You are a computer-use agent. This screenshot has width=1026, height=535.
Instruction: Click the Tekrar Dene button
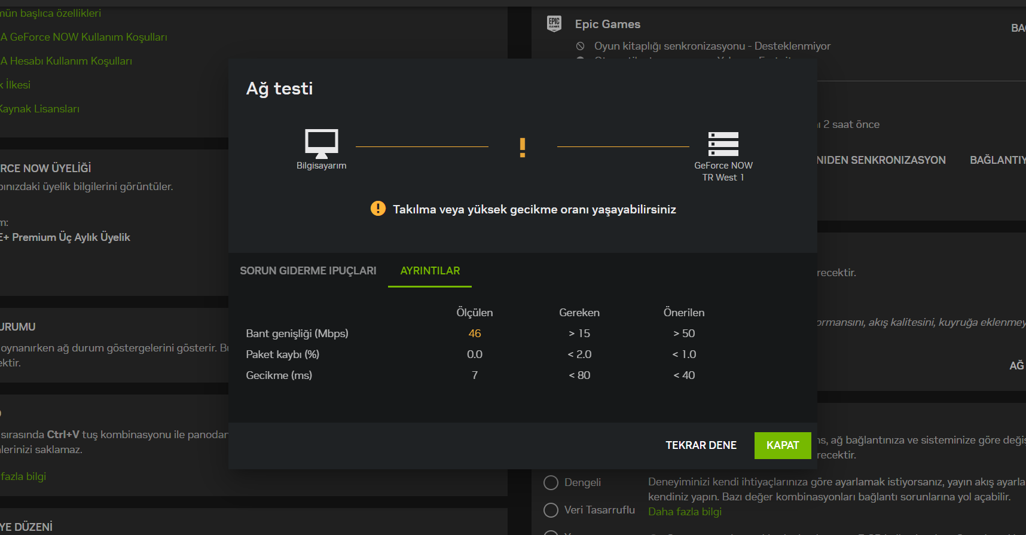tap(701, 445)
